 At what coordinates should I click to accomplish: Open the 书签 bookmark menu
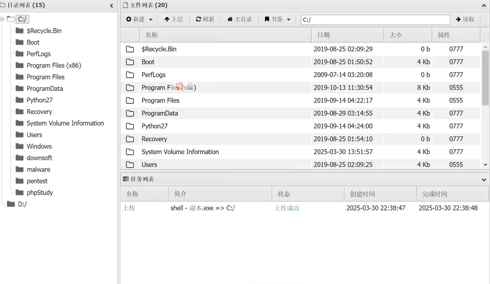277,19
